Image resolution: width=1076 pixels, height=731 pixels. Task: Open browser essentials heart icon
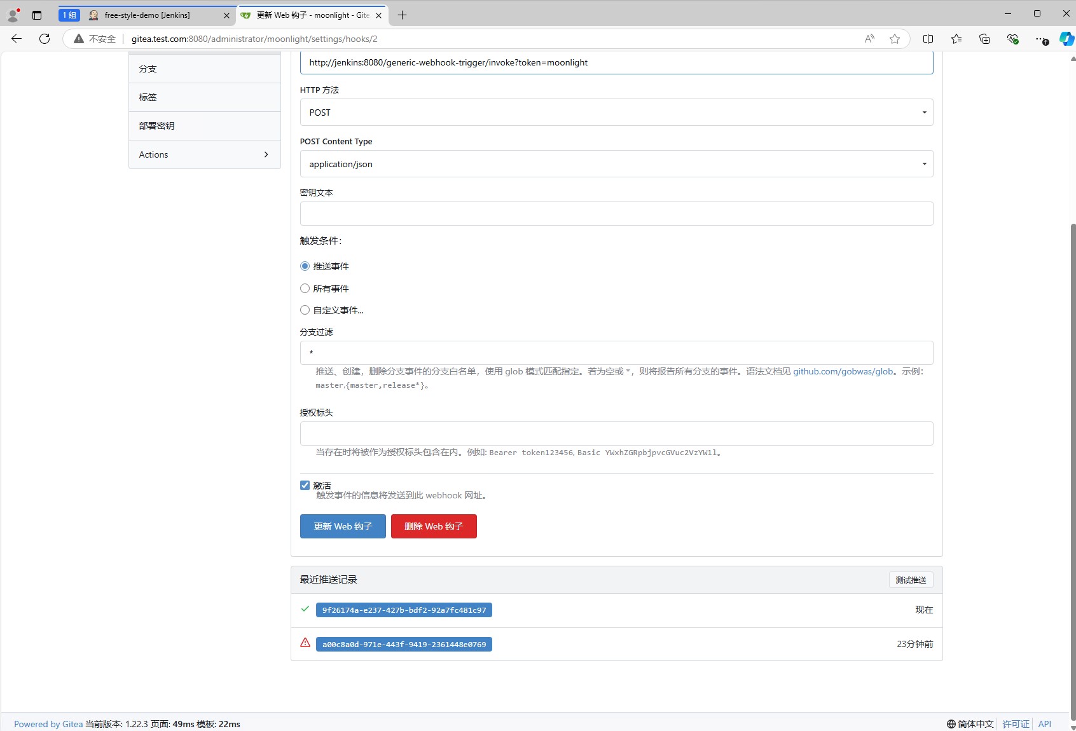coord(1013,39)
